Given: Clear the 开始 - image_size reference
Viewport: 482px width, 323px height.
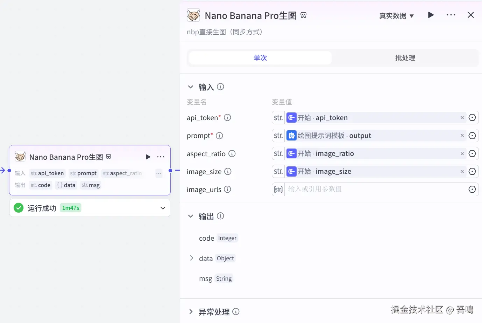Looking at the screenshot, I should pos(462,171).
